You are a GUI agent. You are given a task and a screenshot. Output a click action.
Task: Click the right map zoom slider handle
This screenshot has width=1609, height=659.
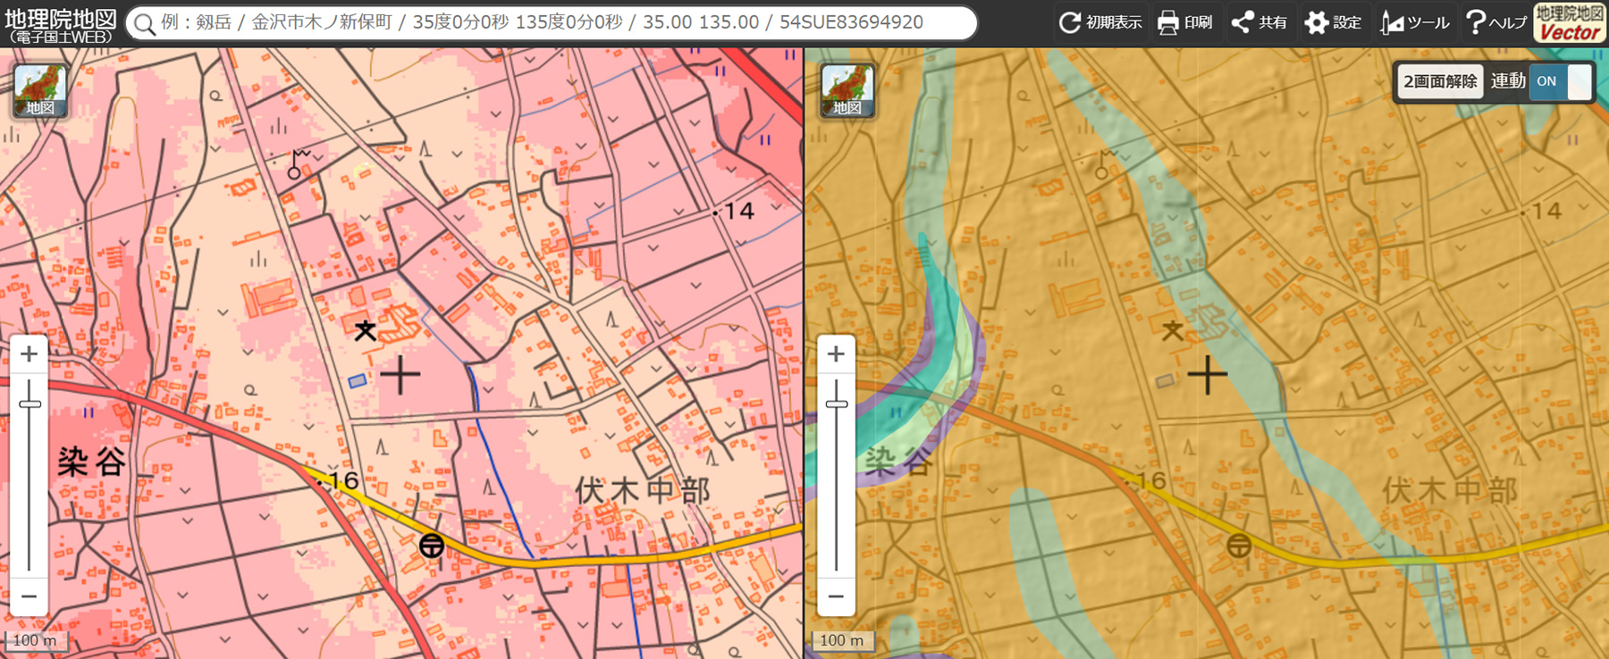click(x=836, y=405)
